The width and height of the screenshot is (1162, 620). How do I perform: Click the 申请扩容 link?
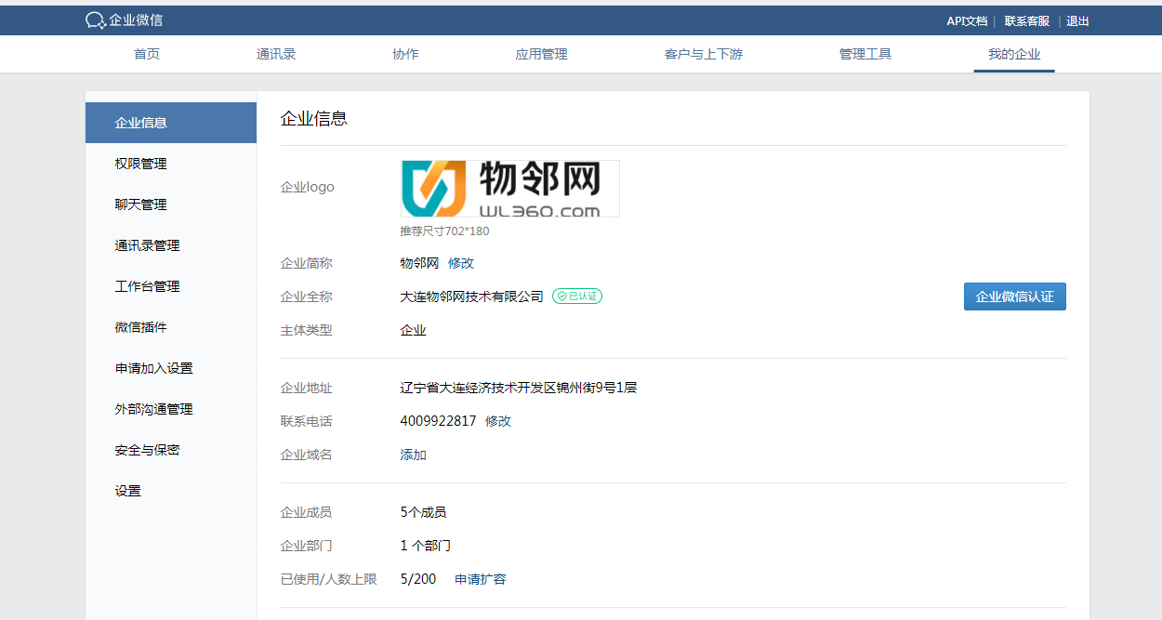click(481, 579)
